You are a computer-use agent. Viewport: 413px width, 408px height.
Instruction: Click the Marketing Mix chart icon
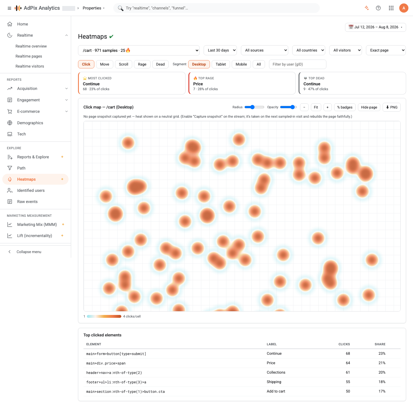[x=10, y=224]
